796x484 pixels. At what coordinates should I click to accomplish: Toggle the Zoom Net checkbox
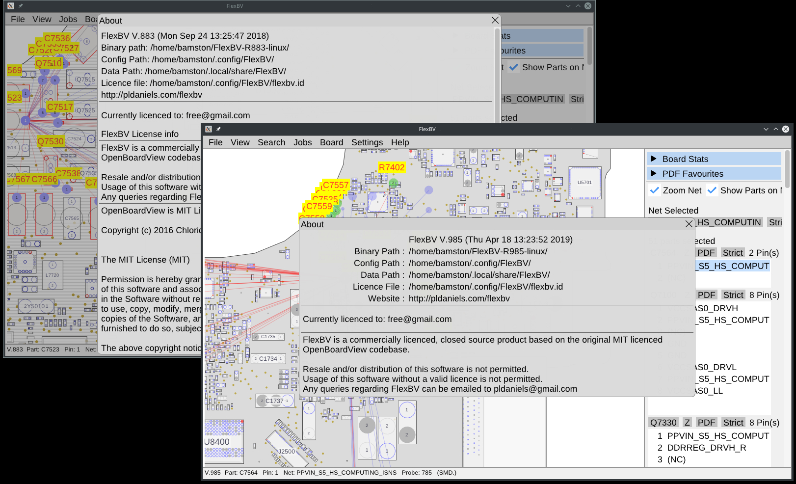click(654, 190)
